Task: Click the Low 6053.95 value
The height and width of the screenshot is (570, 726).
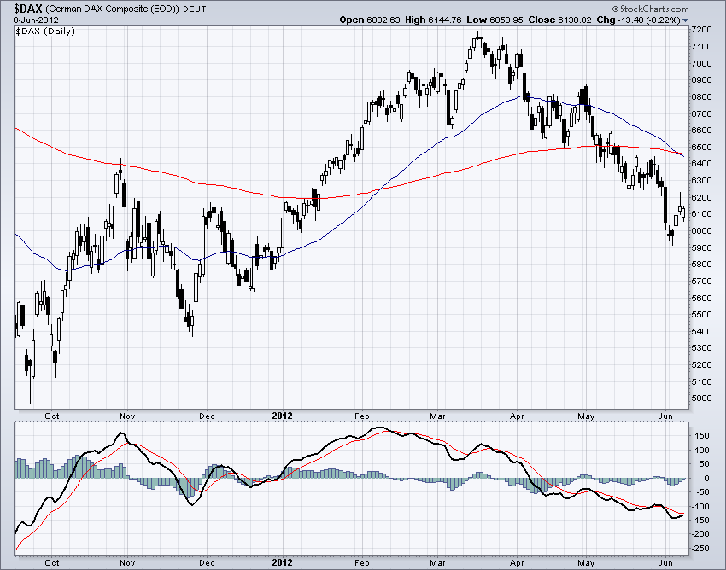Action: click(x=495, y=20)
